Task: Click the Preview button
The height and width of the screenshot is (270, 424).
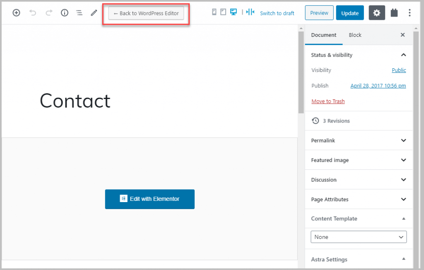Action: (x=319, y=13)
